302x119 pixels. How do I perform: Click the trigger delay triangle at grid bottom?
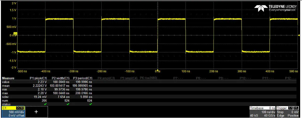158,70
